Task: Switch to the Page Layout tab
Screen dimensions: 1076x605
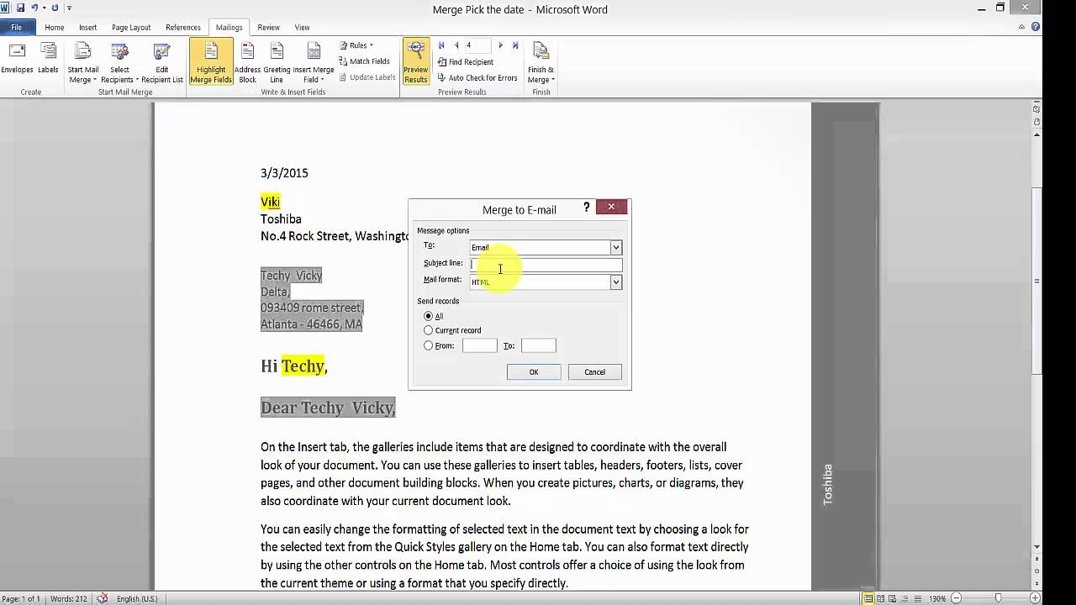Action: pos(131,27)
